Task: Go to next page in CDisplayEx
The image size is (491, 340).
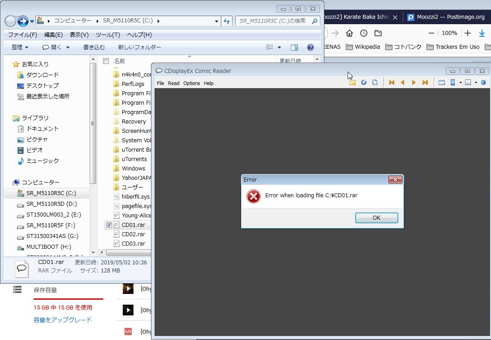Action: 413,83
